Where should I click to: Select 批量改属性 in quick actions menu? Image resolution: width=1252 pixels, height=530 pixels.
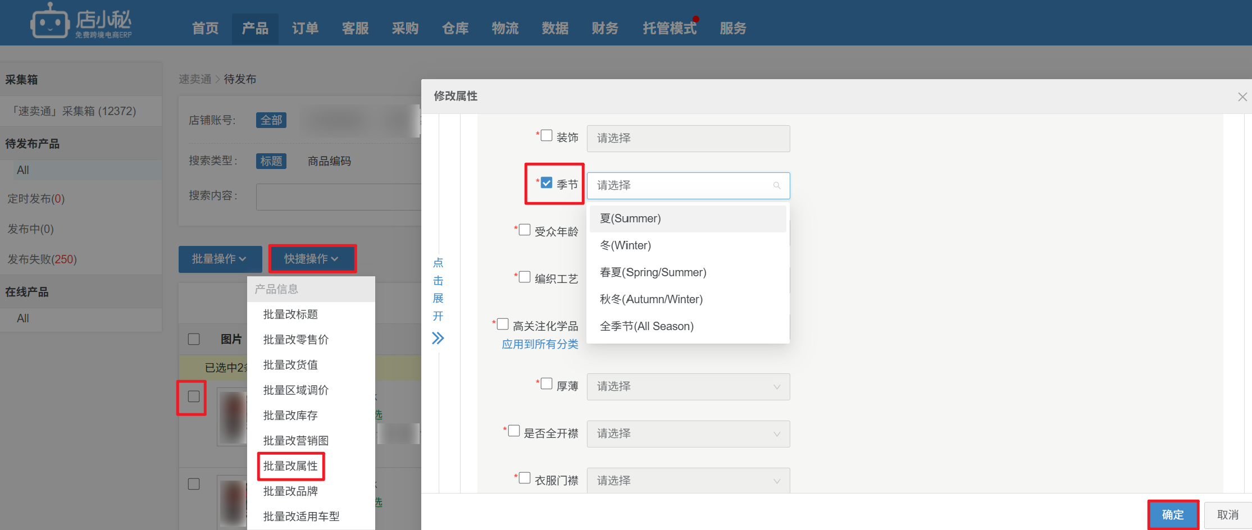[290, 466]
